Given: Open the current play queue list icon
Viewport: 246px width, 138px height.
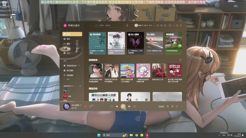Looking at the screenshot, I should (135, 106).
